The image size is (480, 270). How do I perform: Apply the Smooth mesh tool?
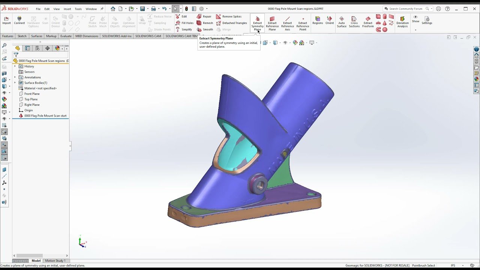click(205, 29)
